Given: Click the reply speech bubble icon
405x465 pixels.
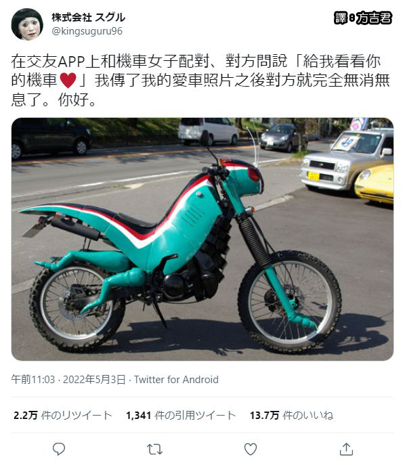Looking at the screenshot, I should pos(59,449).
